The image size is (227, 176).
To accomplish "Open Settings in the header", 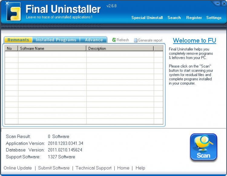I will (214, 18).
